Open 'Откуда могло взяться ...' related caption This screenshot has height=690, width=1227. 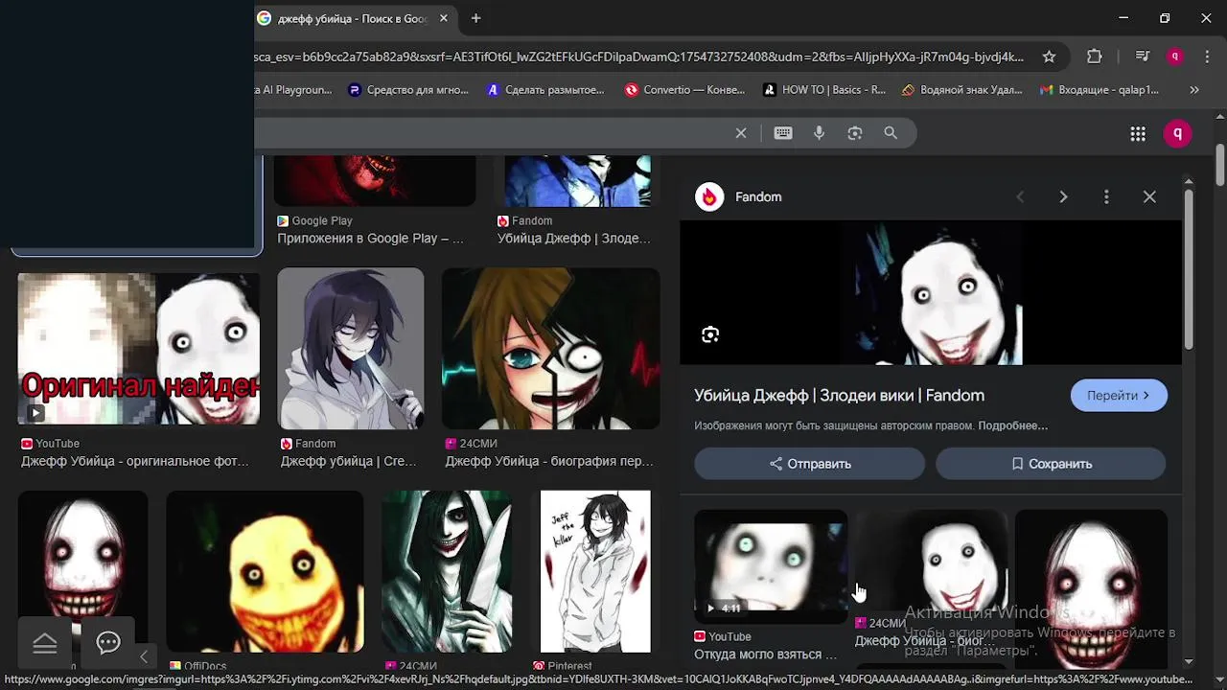tap(766, 655)
